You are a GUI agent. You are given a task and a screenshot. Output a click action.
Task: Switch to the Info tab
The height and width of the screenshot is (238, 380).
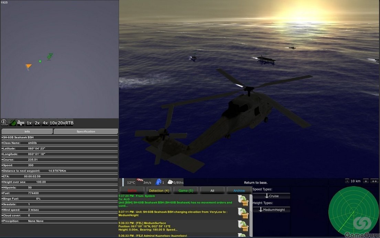point(27,132)
